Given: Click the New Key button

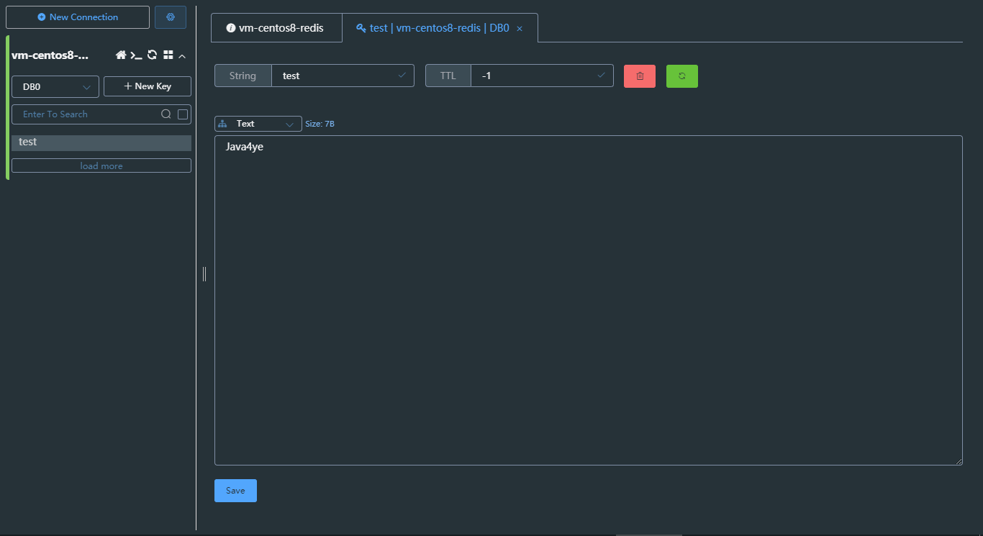Looking at the screenshot, I should [148, 86].
